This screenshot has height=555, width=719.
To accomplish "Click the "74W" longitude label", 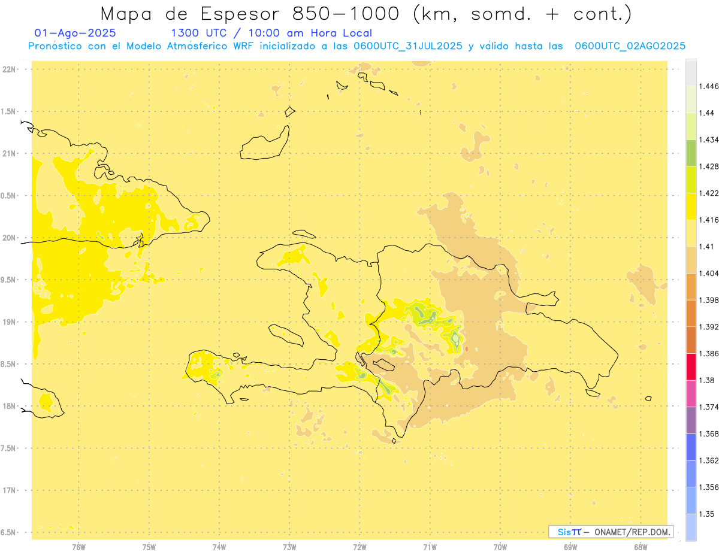I will point(219,547).
